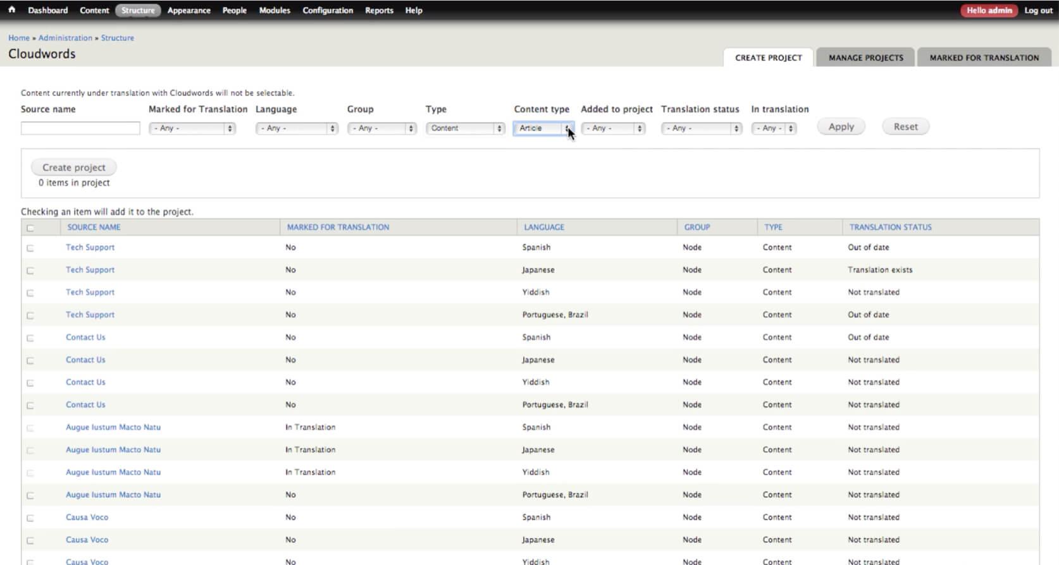Open the Marked for Translation tab
The height and width of the screenshot is (565, 1059).
pos(984,58)
